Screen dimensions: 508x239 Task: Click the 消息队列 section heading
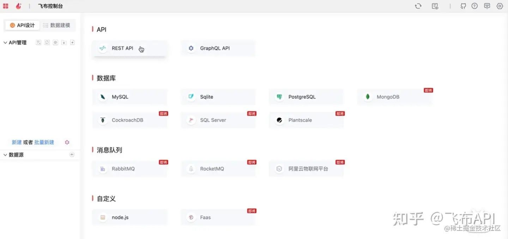click(x=109, y=150)
